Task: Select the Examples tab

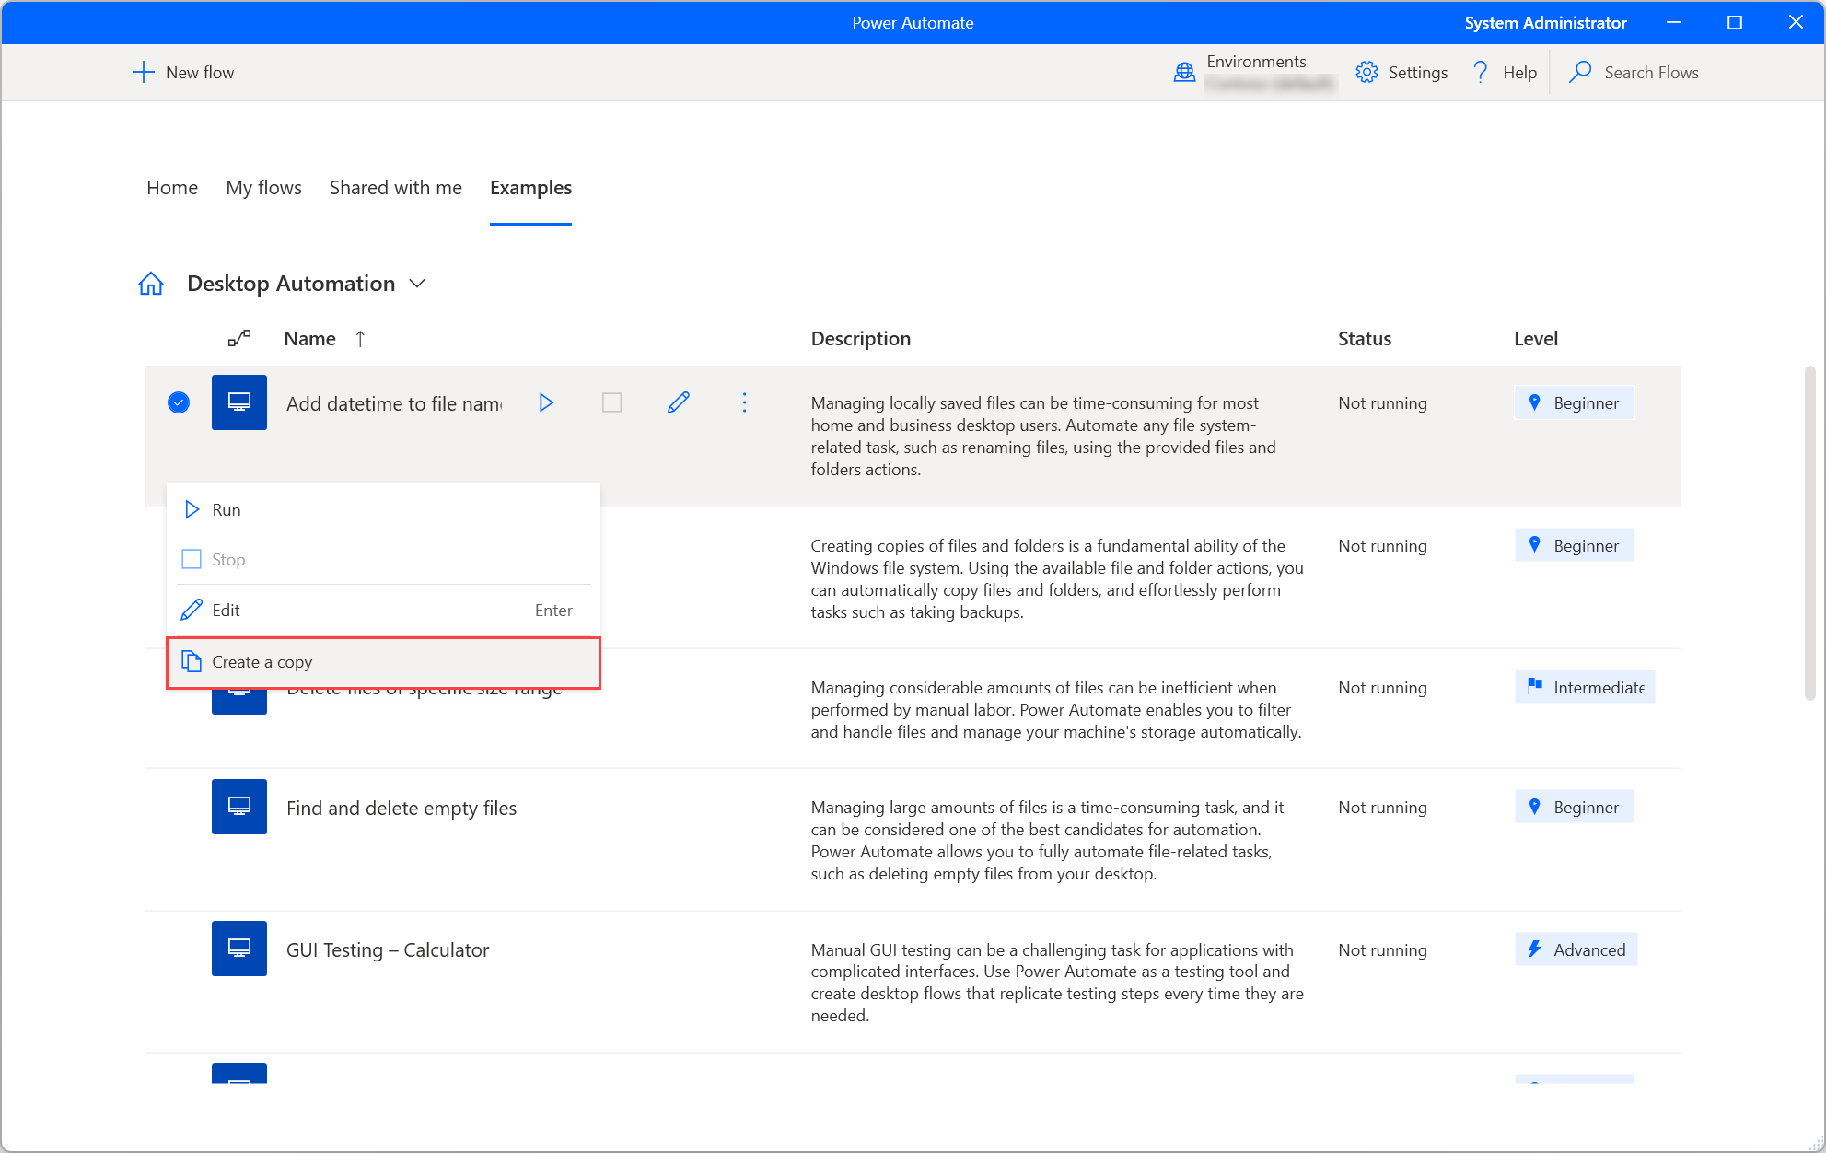Action: click(x=529, y=187)
